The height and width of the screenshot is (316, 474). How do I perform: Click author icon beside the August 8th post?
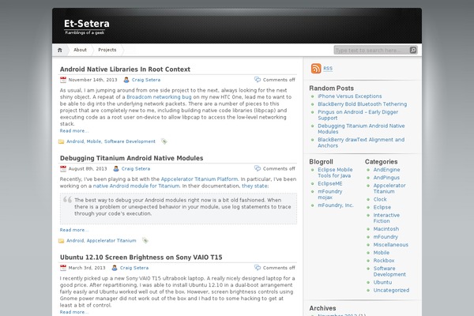point(116,169)
